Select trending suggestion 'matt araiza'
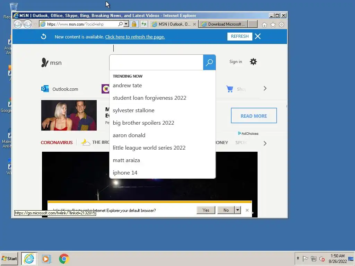Image resolution: width=355 pixels, height=266 pixels. tap(126, 160)
